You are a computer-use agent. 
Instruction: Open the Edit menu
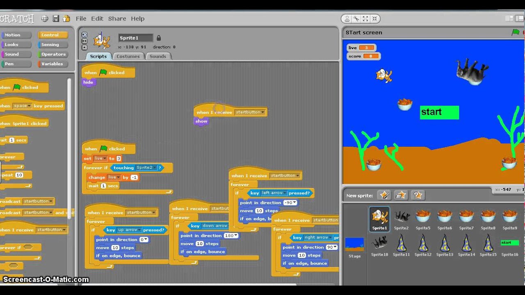(x=97, y=18)
